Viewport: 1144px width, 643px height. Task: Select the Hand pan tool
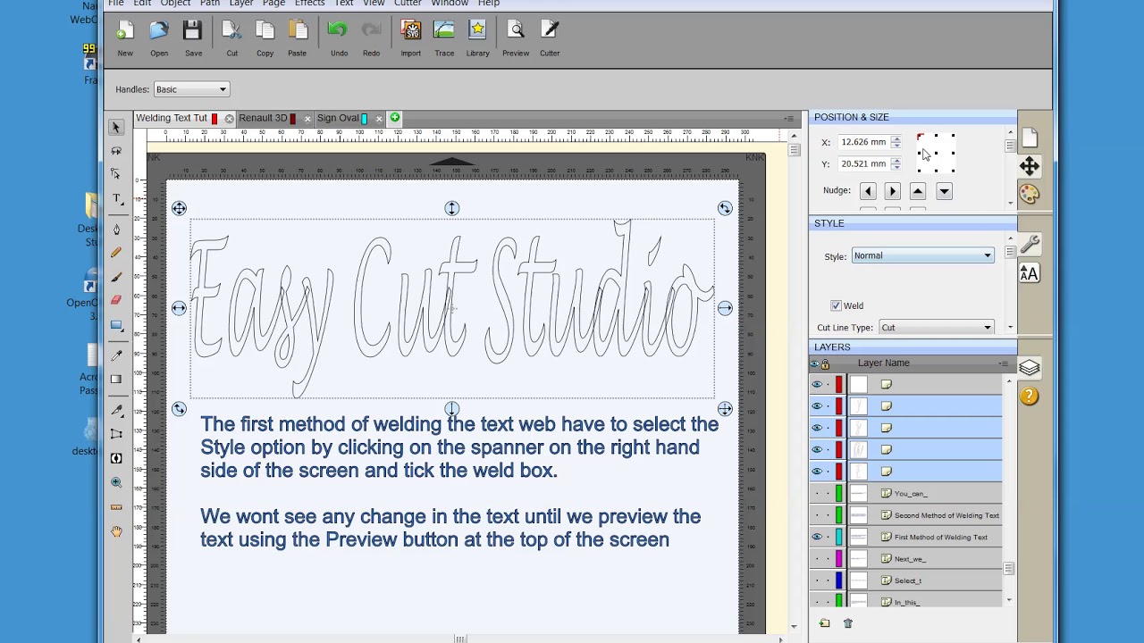click(116, 531)
